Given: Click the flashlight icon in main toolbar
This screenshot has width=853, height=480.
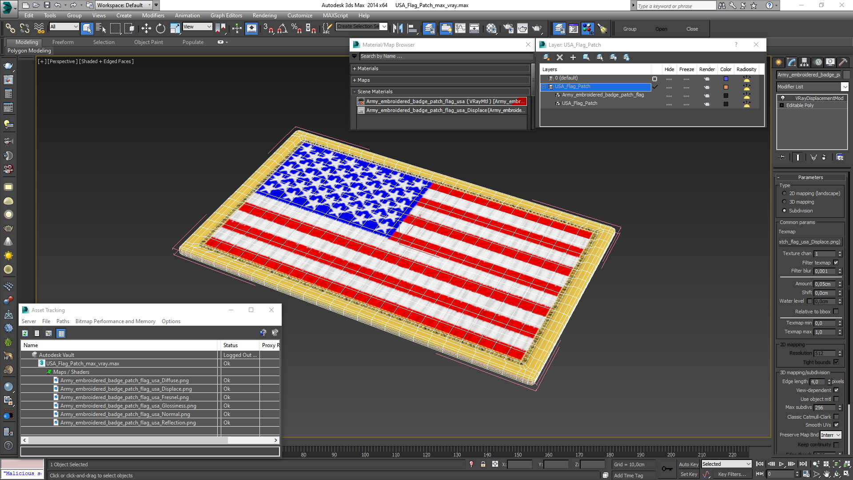Looking at the screenshot, I should tap(602, 28).
